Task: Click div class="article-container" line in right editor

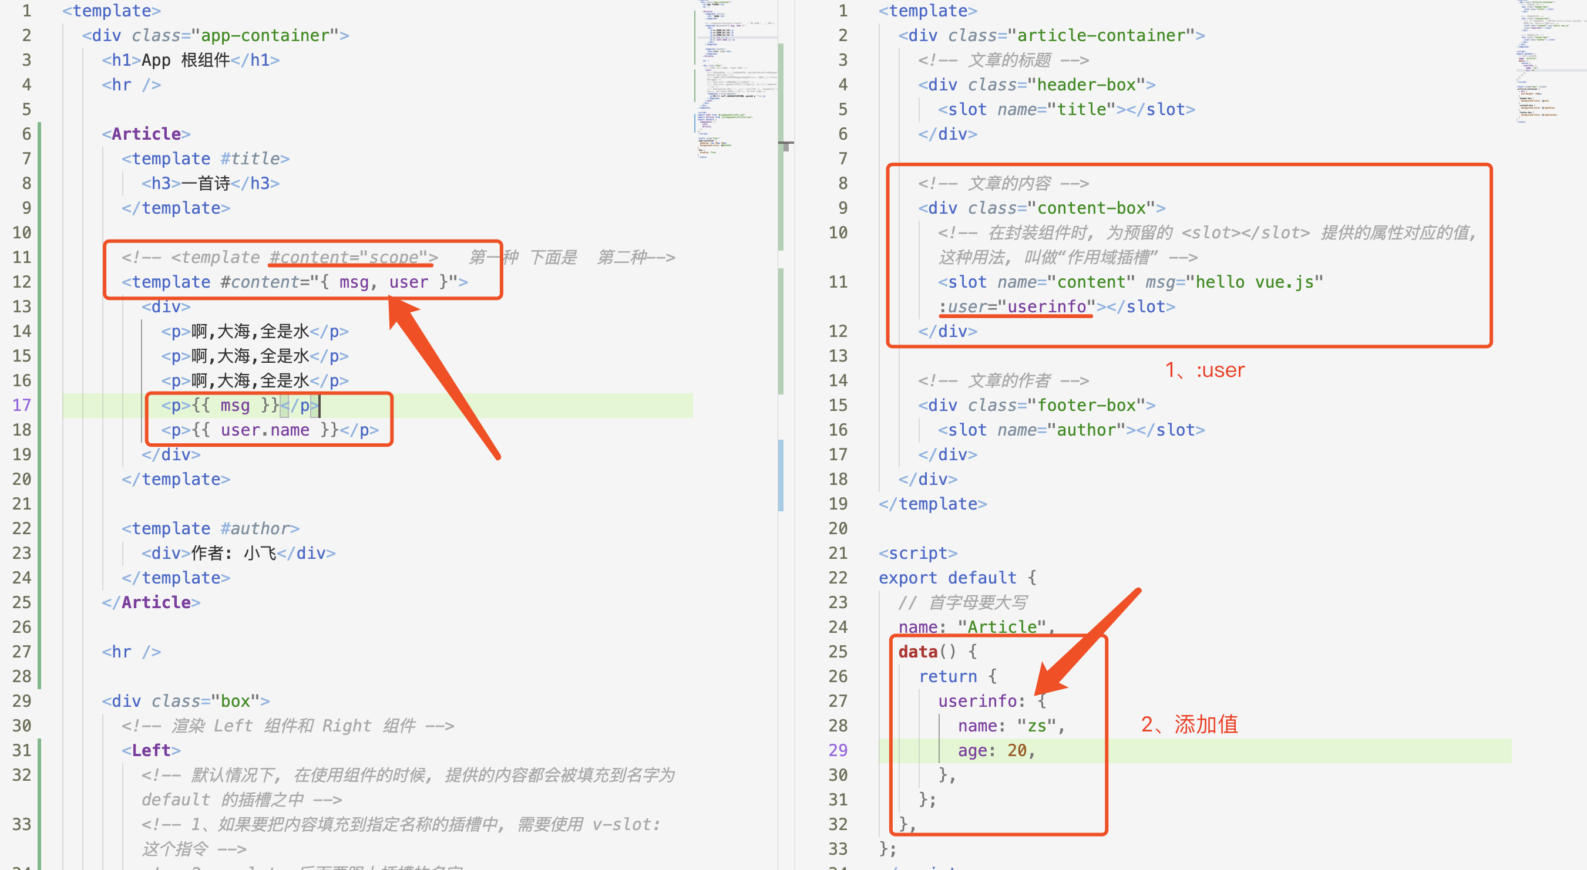Action: pos(1051,36)
